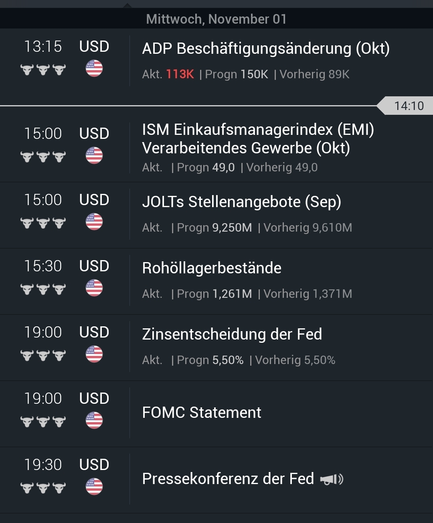
Task: Click the US flag in JOLTs Stellenangebote row
Action: [94, 222]
